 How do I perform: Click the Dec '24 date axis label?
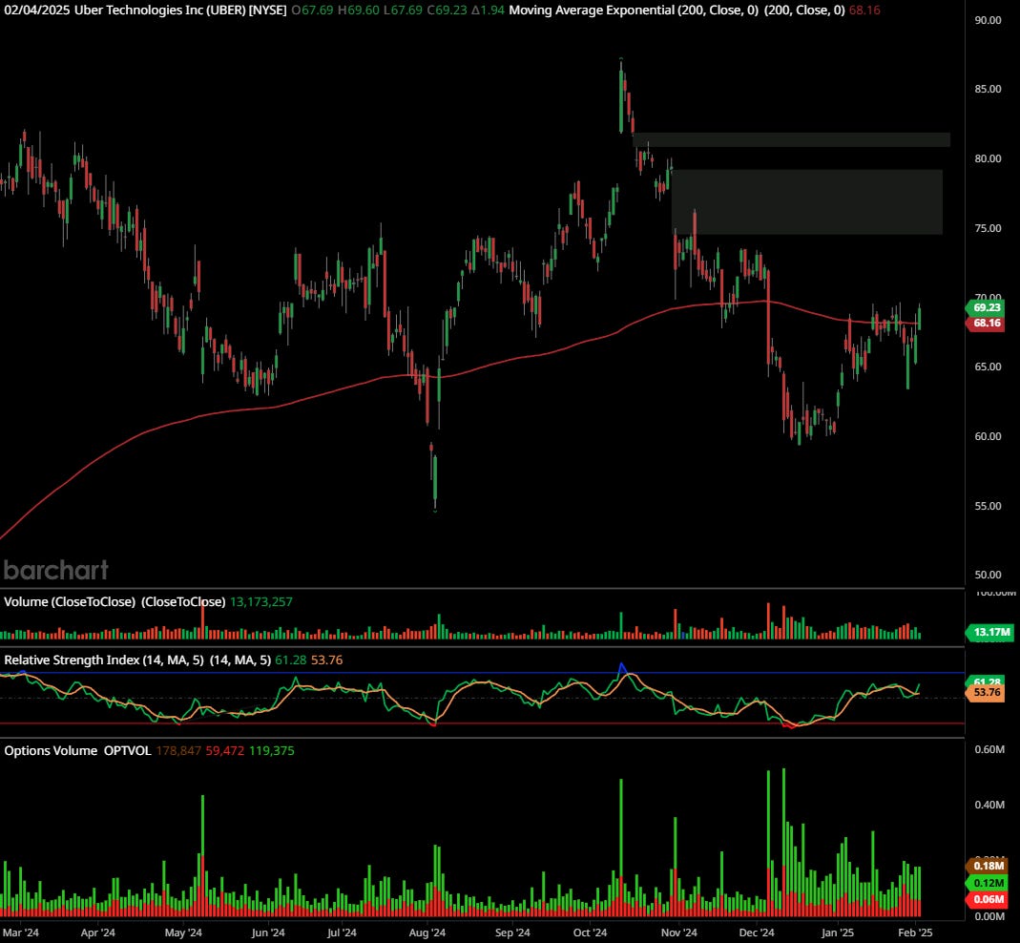(x=758, y=933)
